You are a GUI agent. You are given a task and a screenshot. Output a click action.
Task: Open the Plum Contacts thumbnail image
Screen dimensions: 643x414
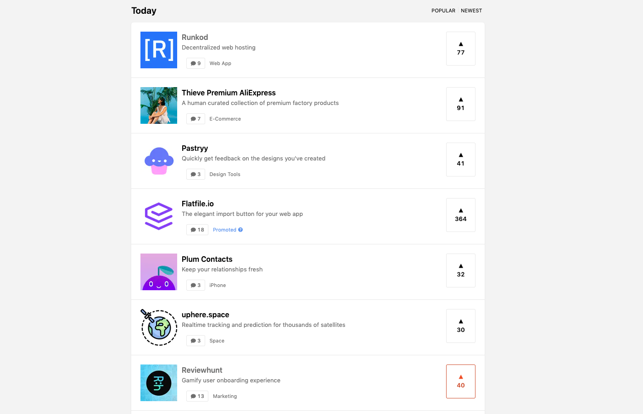point(159,272)
